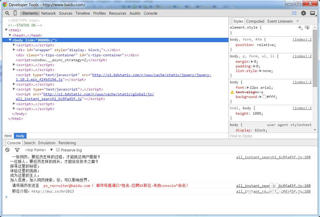Collapse the html root node
The image size is (320, 217).
coord(6,30)
